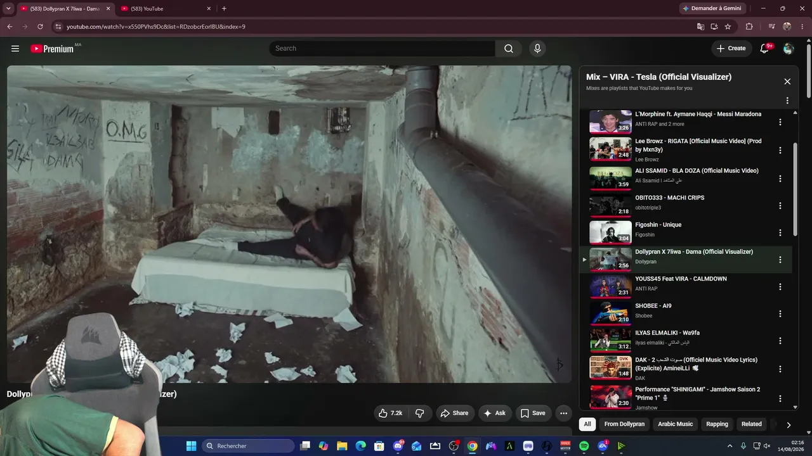
Task: Switch to the second YouTube tab
Action: pos(166,9)
